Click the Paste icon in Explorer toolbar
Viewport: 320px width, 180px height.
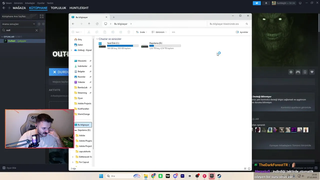click(x=105, y=32)
